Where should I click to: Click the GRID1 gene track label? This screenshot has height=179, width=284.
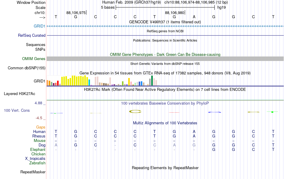point(39,26)
